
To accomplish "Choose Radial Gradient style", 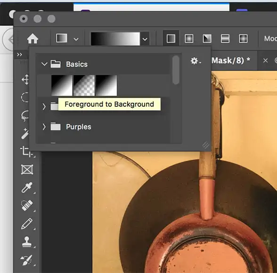I will click(189, 39).
